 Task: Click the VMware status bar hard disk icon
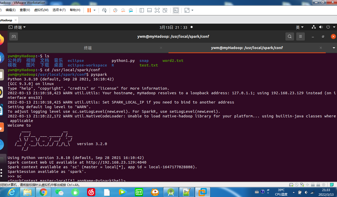291,185
